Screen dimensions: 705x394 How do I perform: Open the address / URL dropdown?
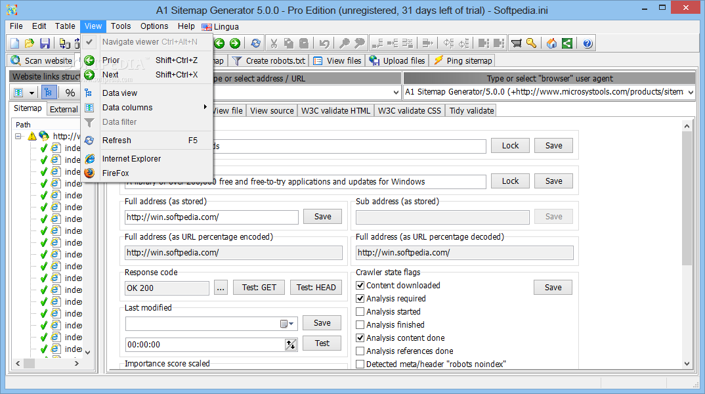tap(396, 92)
